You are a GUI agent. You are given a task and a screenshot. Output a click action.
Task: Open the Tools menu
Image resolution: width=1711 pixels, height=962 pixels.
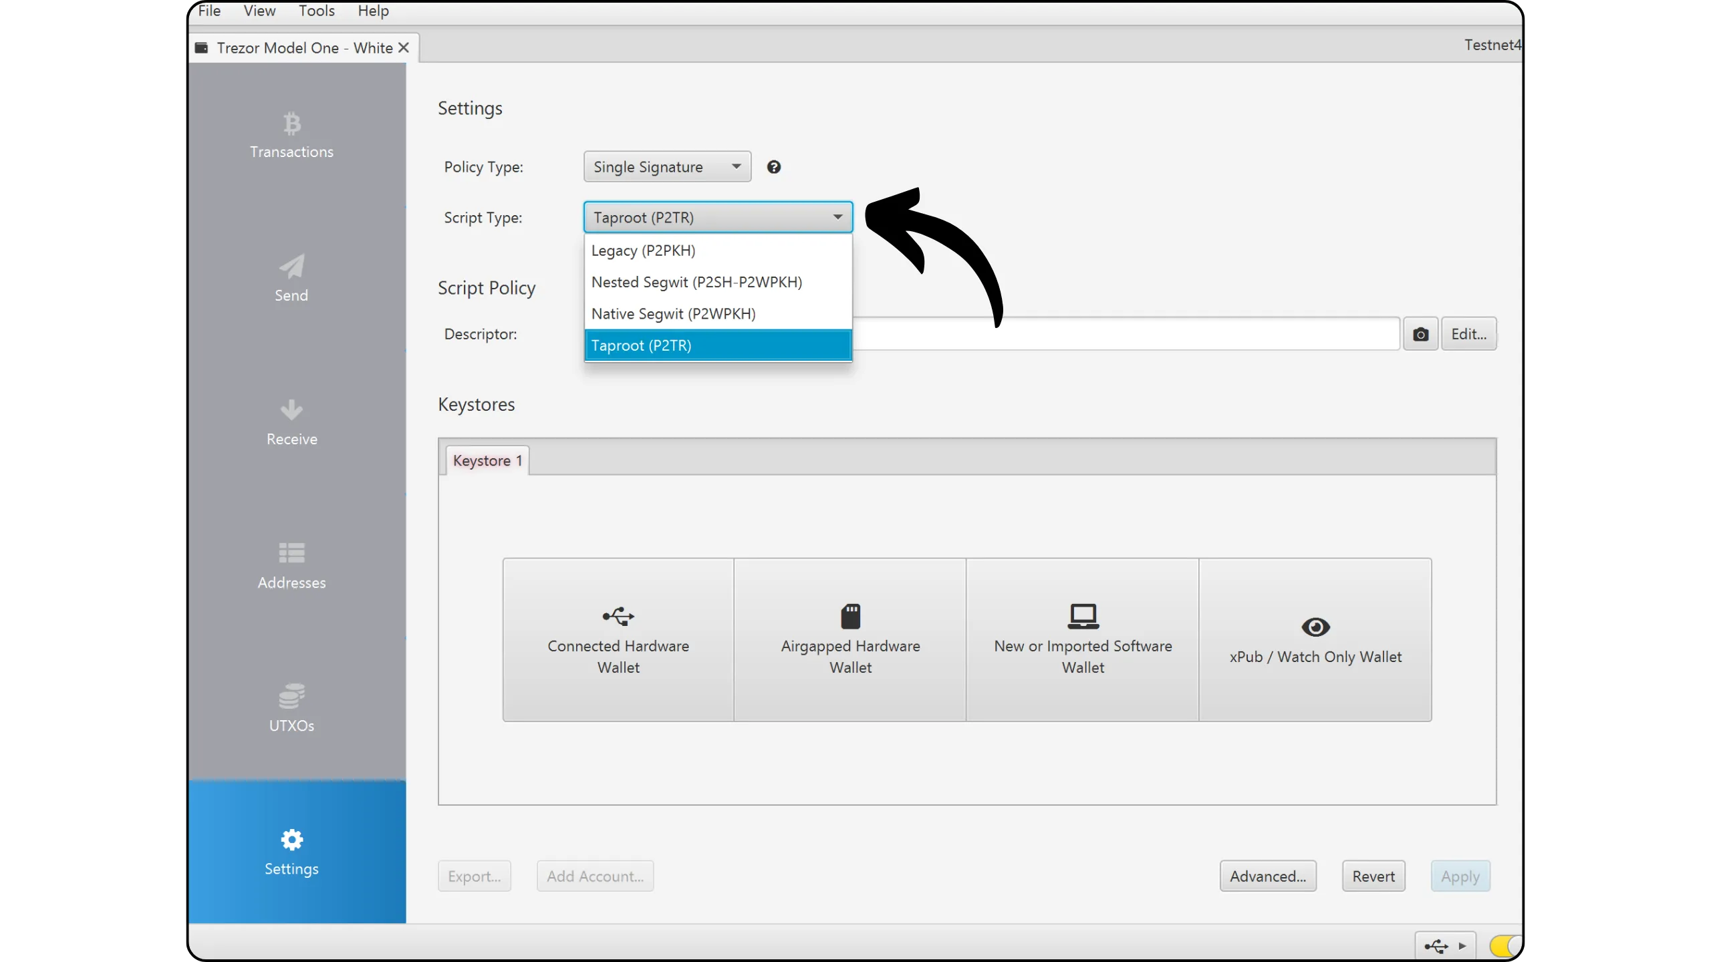tap(316, 11)
